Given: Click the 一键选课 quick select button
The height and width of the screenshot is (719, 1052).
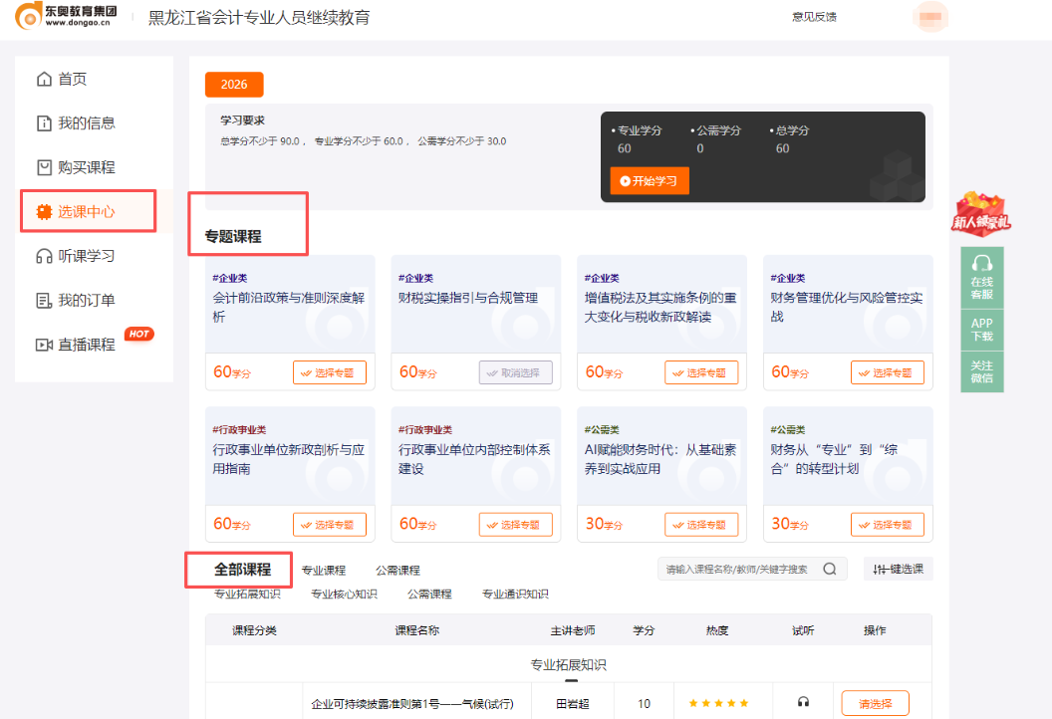Looking at the screenshot, I should pos(898,570).
